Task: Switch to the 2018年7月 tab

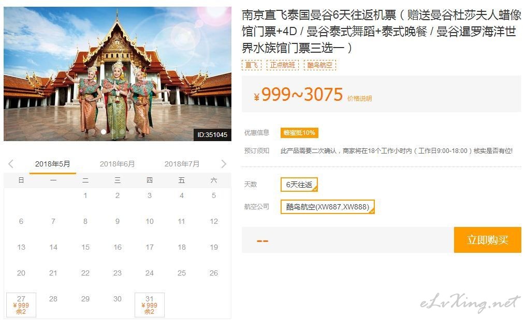Action: [x=182, y=164]
